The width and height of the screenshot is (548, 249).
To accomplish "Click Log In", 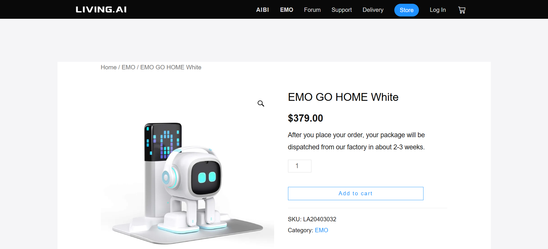I will pos(438,10).
